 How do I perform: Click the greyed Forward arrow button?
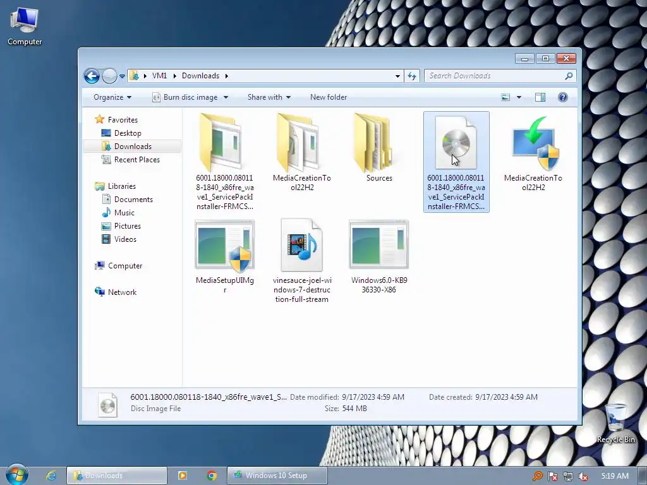[109, 76]
